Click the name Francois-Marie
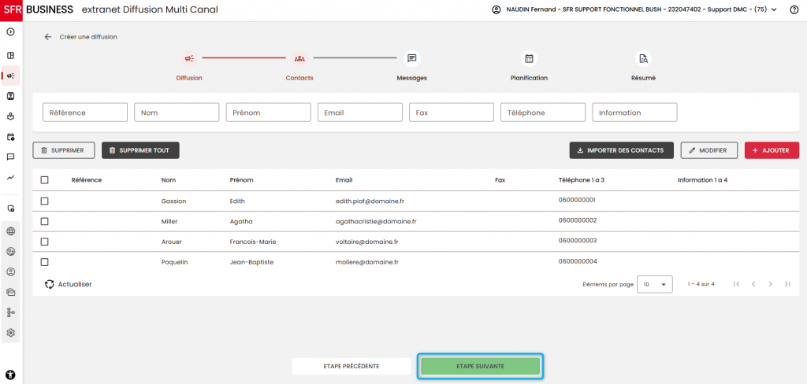The width and height of the screenshot is (807, 384). pos(253,242)
